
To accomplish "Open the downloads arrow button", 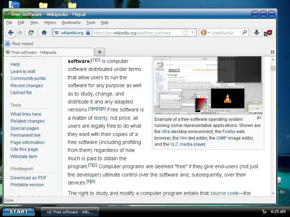I will [x=257, y=33].
